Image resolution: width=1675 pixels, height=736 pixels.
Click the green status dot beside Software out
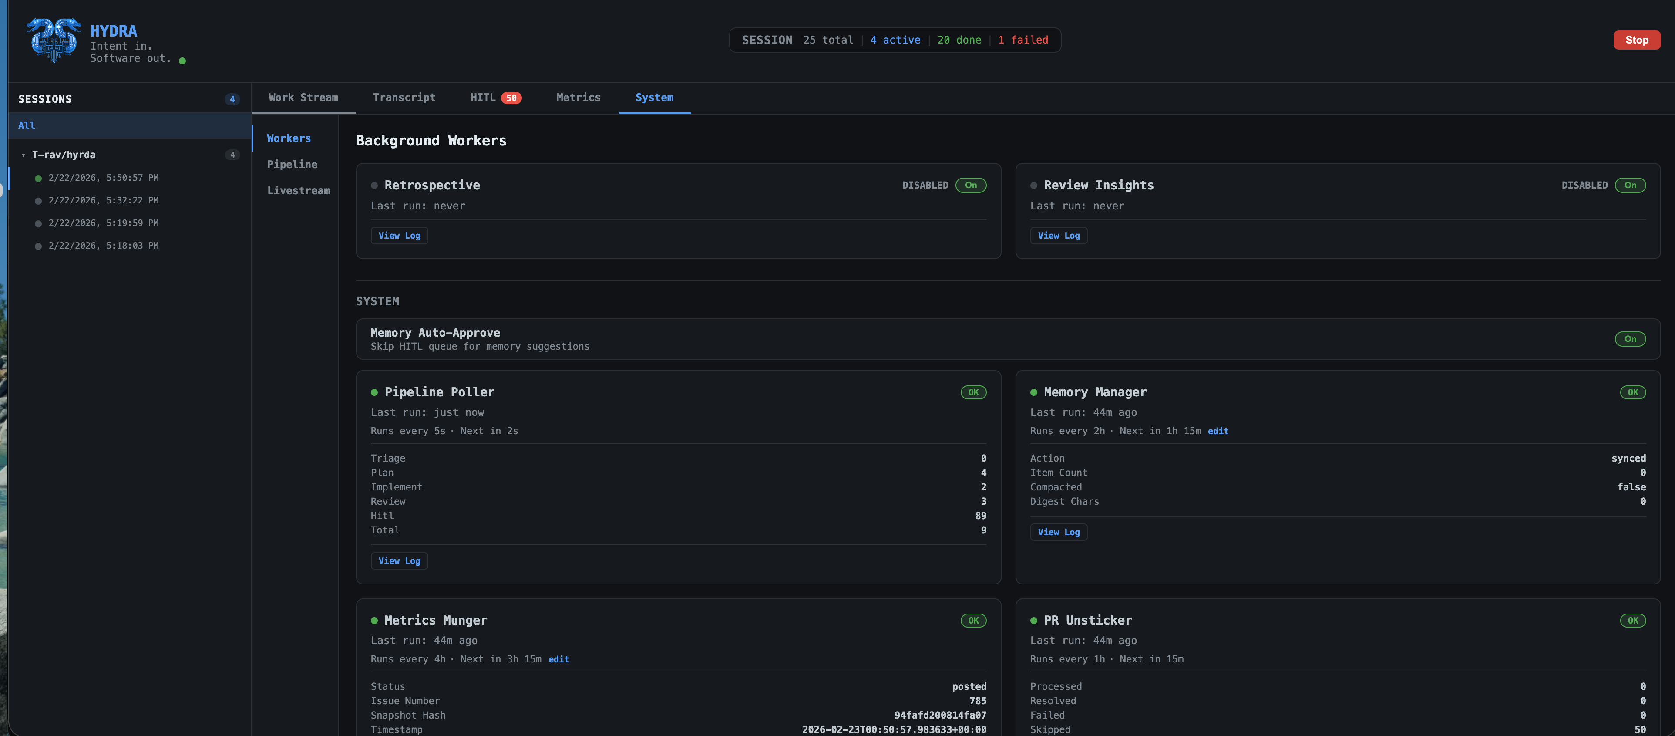(183, 61)
